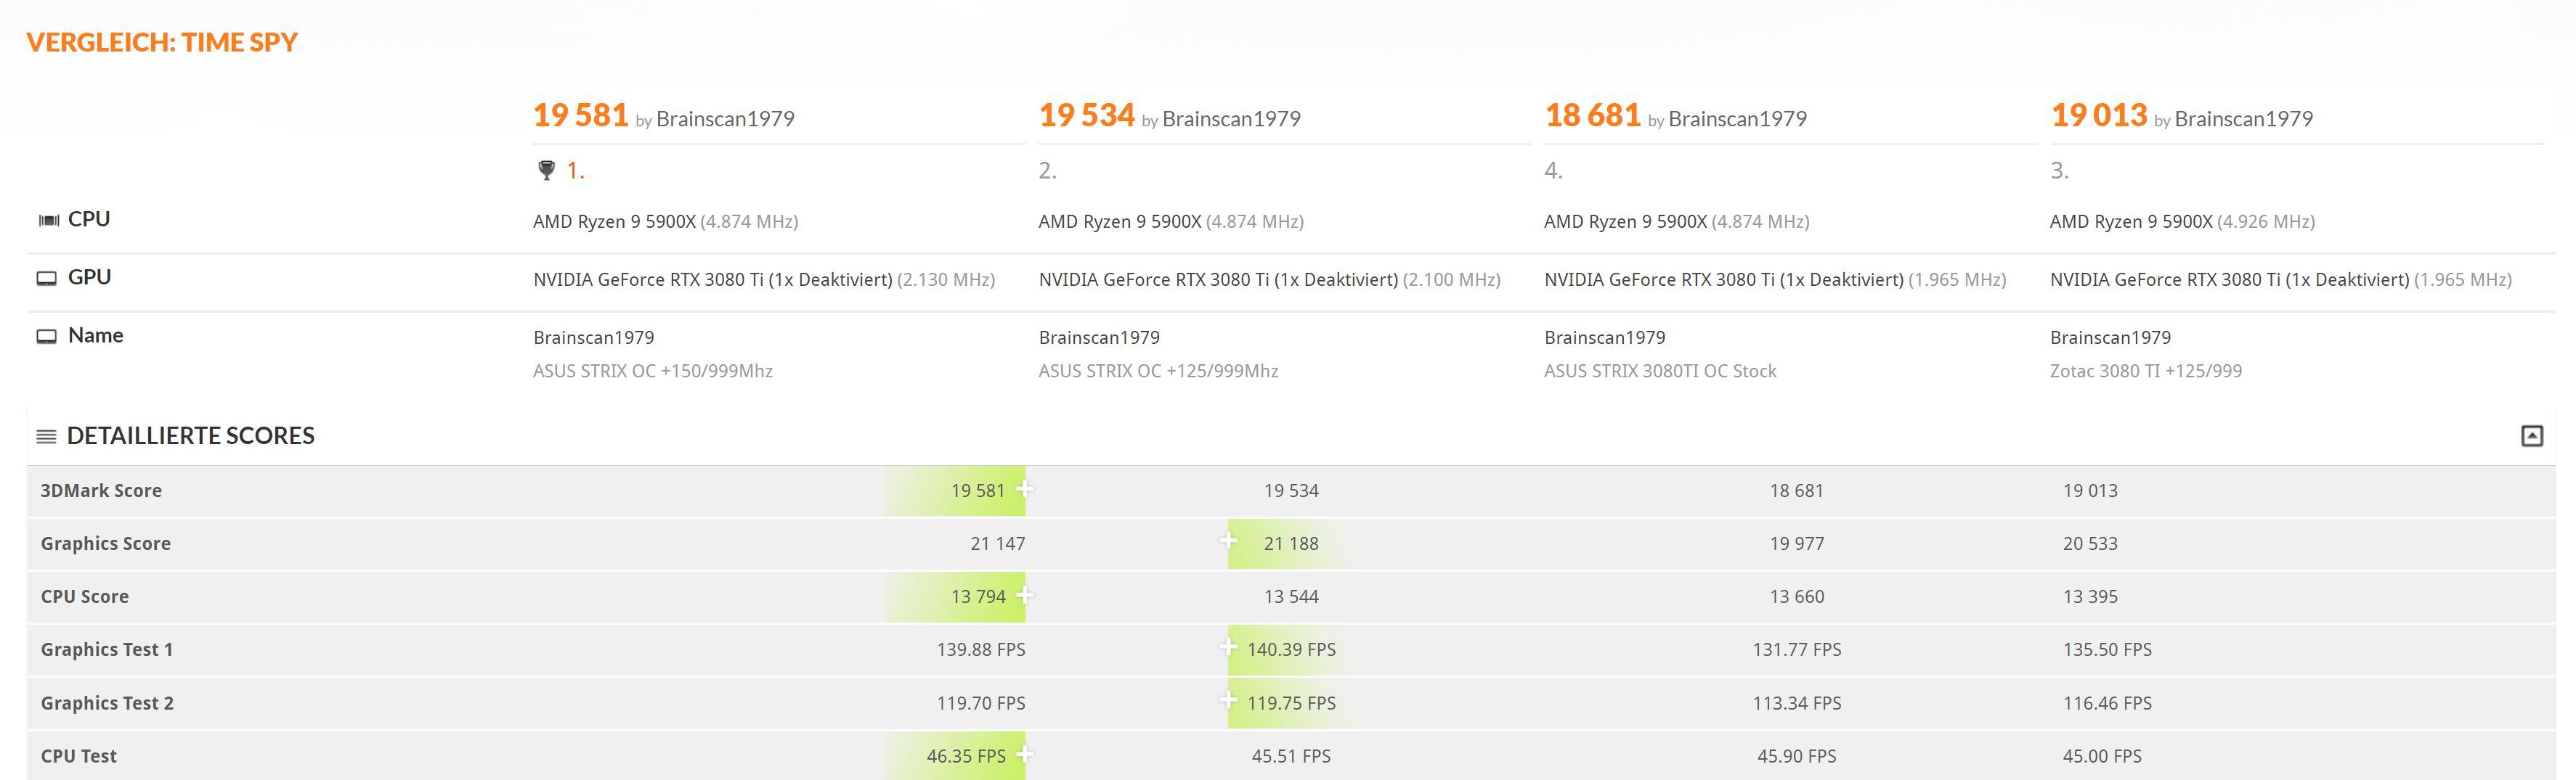
Task: Click the Graphics Test 1 row label
Action: [107, 649]
